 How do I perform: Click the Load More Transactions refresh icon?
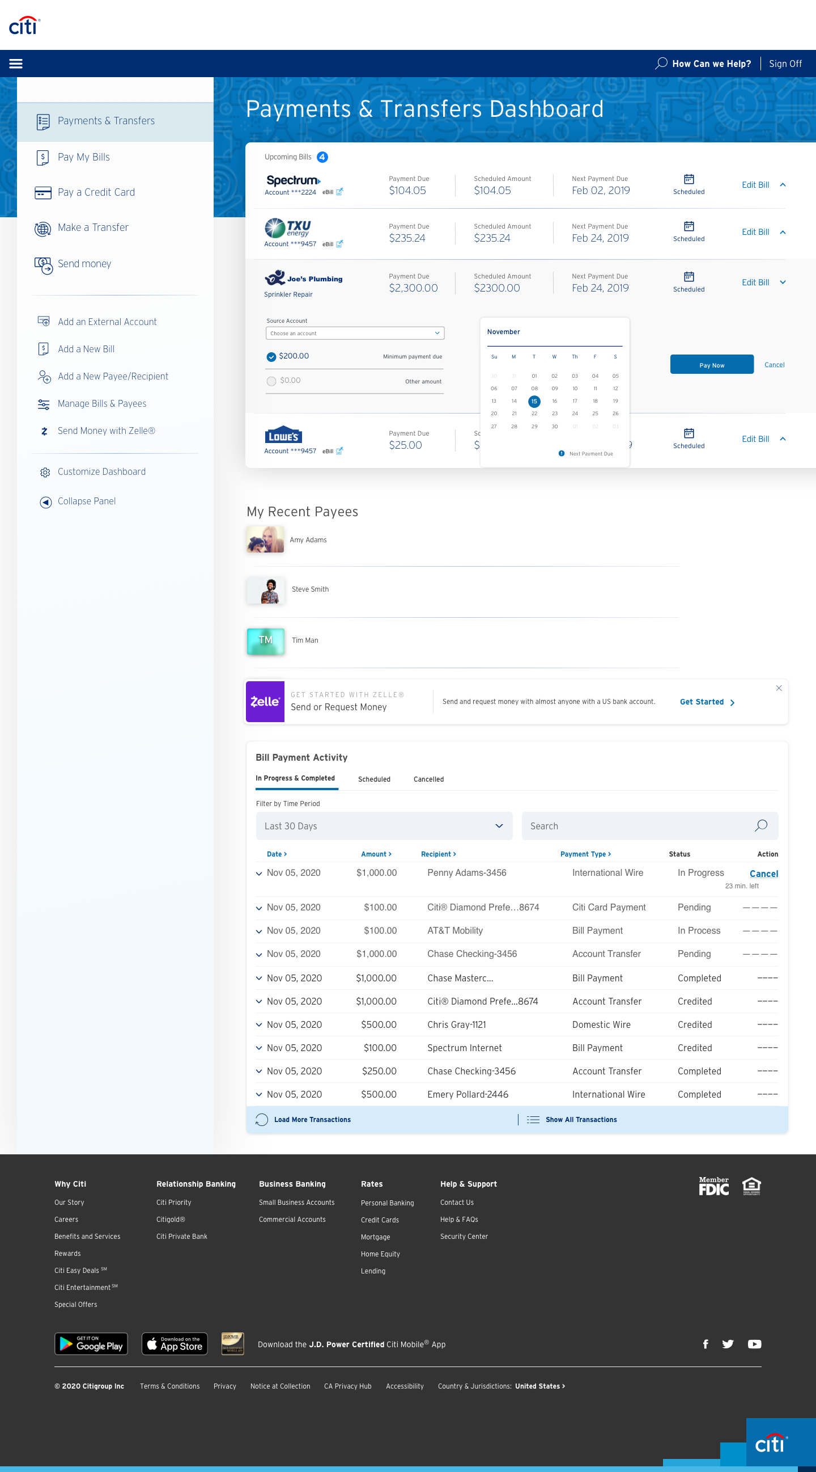[262, 1119]
